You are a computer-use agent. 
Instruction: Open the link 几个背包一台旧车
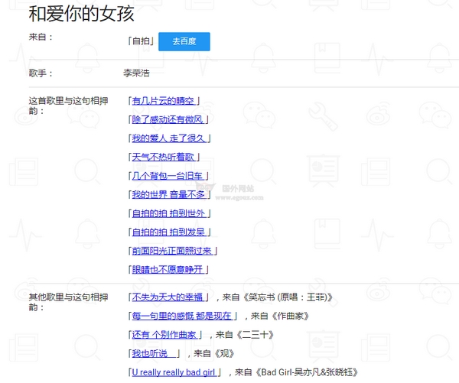click(x=168, y=176)
